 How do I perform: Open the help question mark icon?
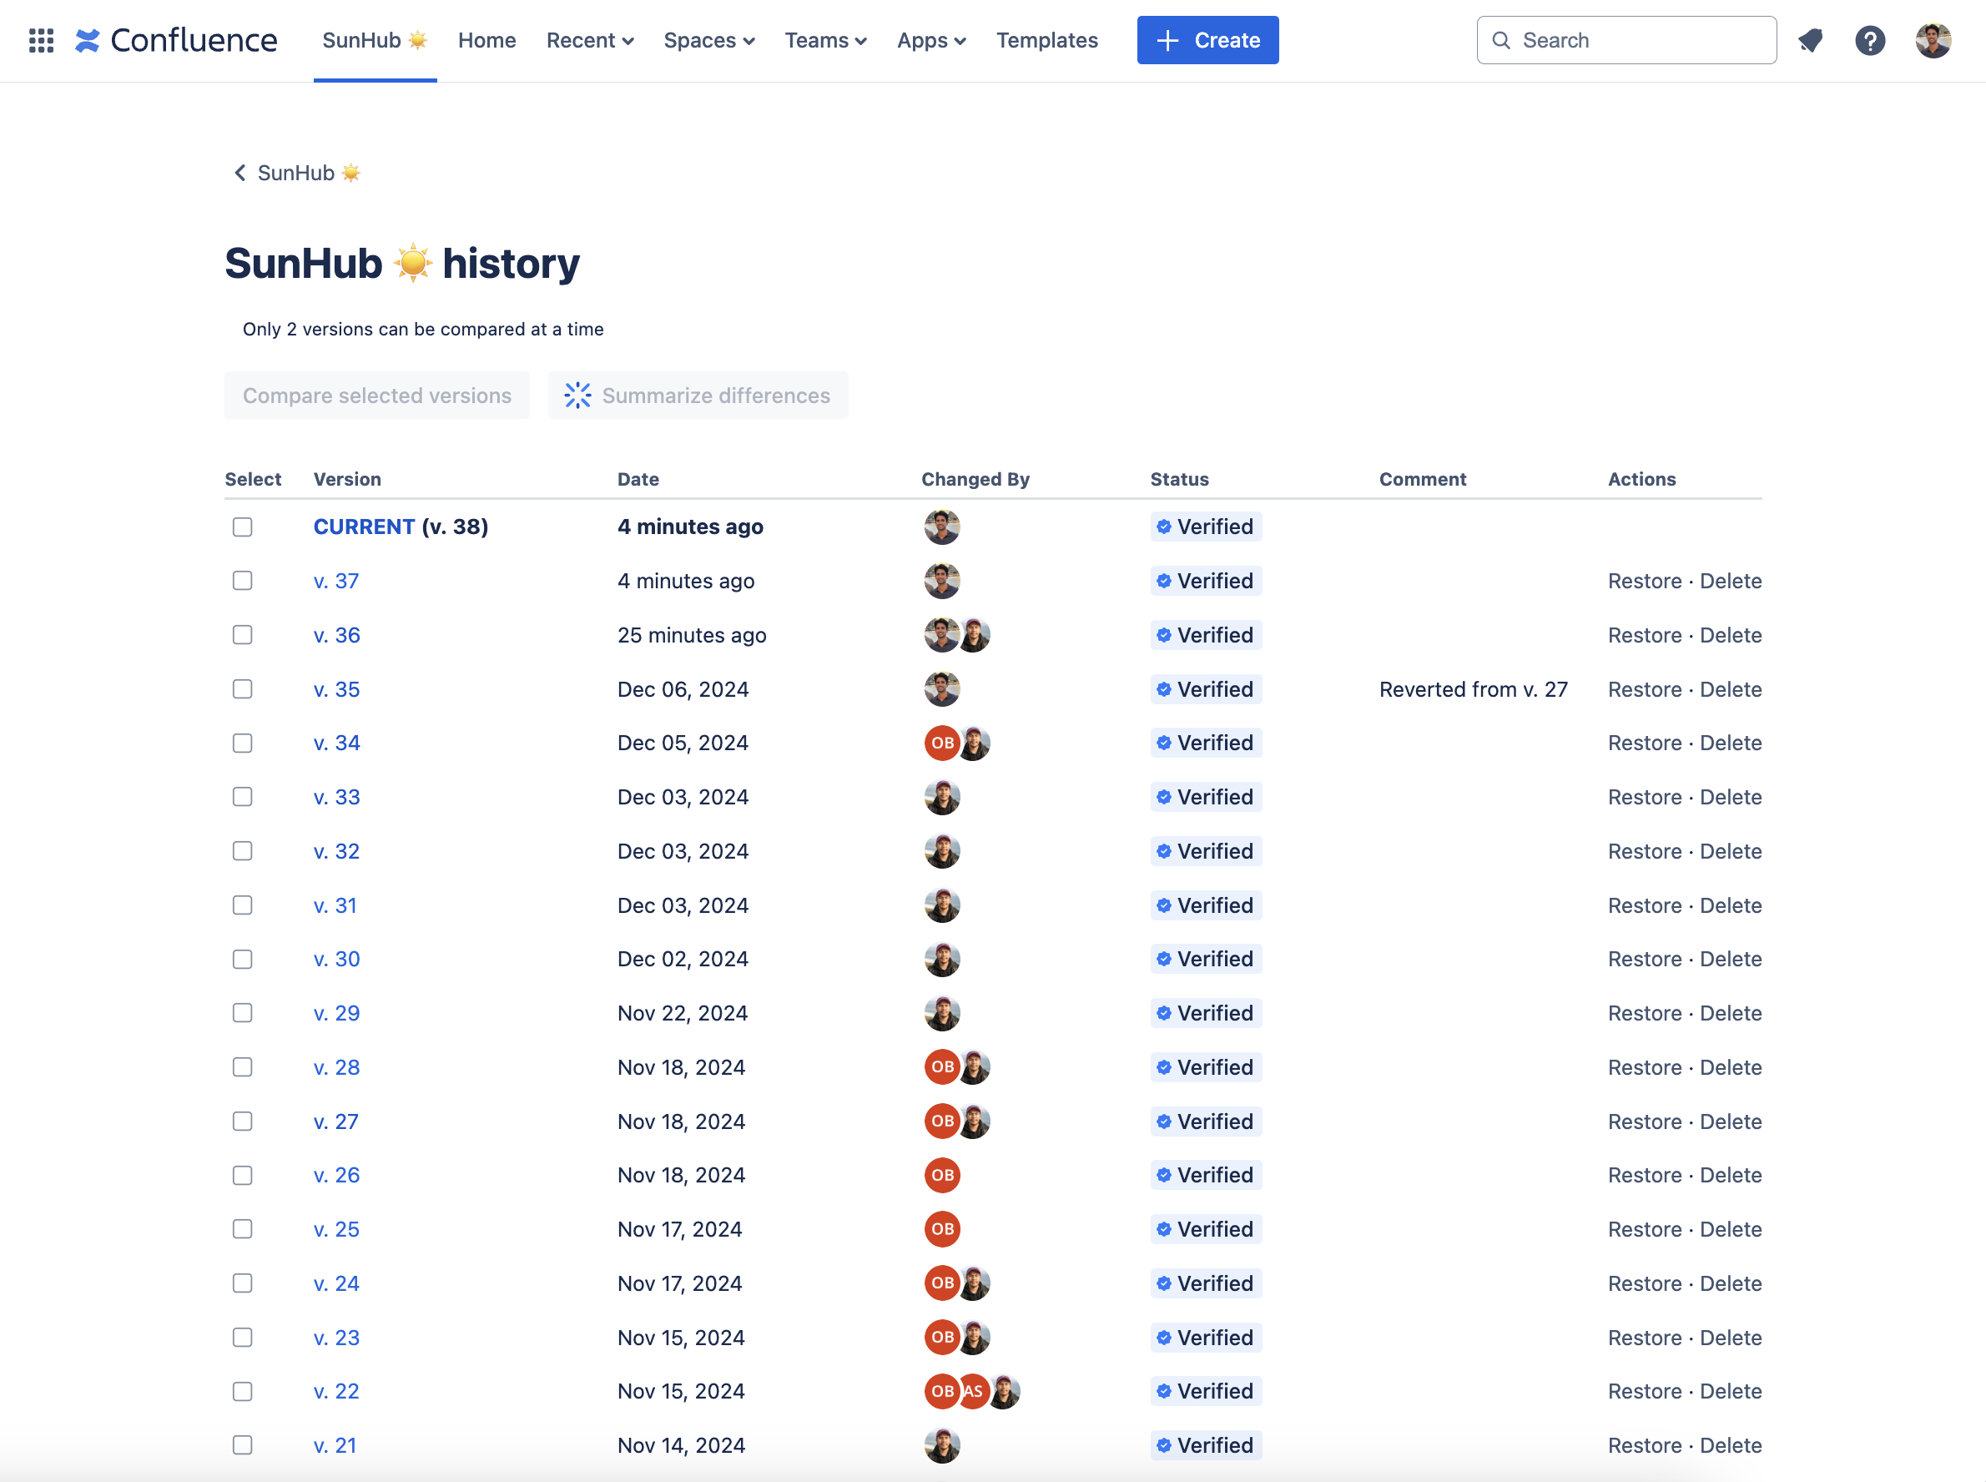coord(1870,40)
